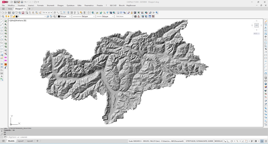Toggle ortho mode in status bar

[228, 141]
